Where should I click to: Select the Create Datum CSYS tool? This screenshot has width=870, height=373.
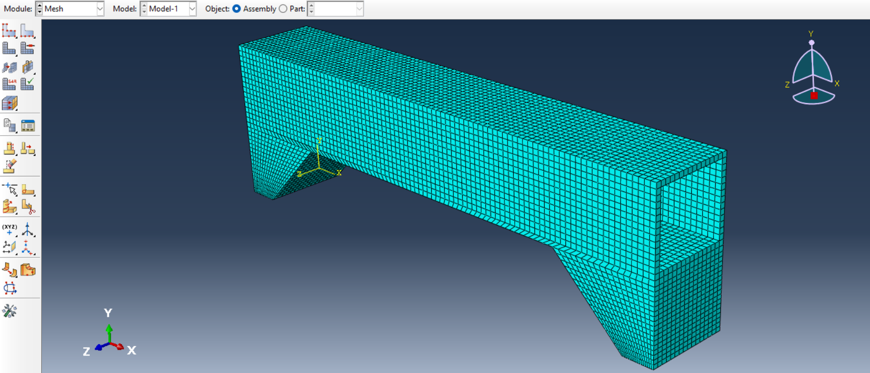point(27,247)
